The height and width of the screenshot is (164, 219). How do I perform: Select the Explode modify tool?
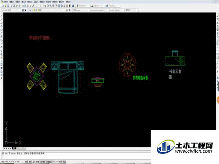(218, 72)
